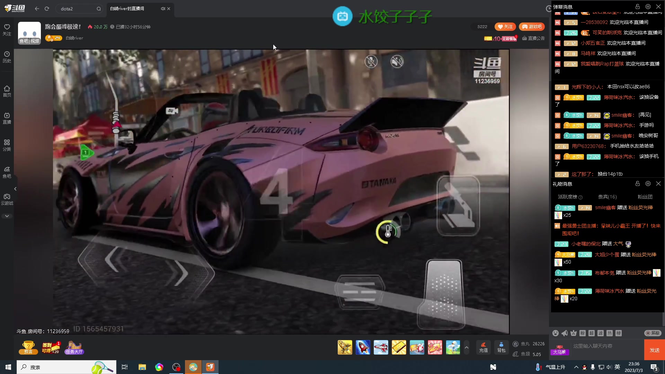
Task: Send message with 发送 button
Action: (x=655, y=350)
